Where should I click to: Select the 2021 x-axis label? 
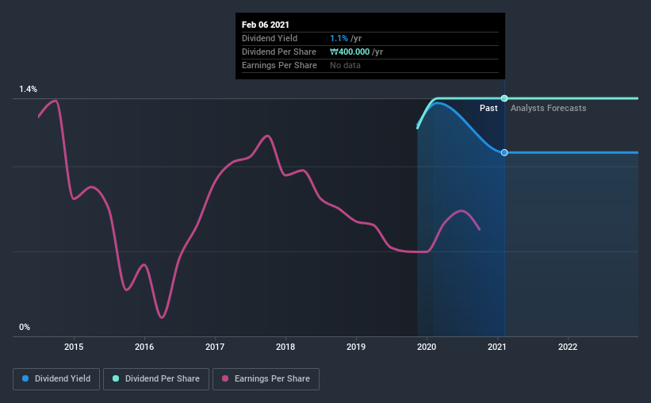pyautogui.click(x=497, y=347)
